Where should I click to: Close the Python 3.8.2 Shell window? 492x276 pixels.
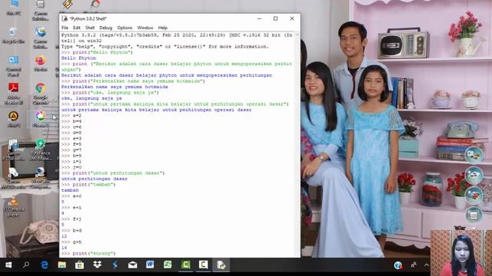292,18
